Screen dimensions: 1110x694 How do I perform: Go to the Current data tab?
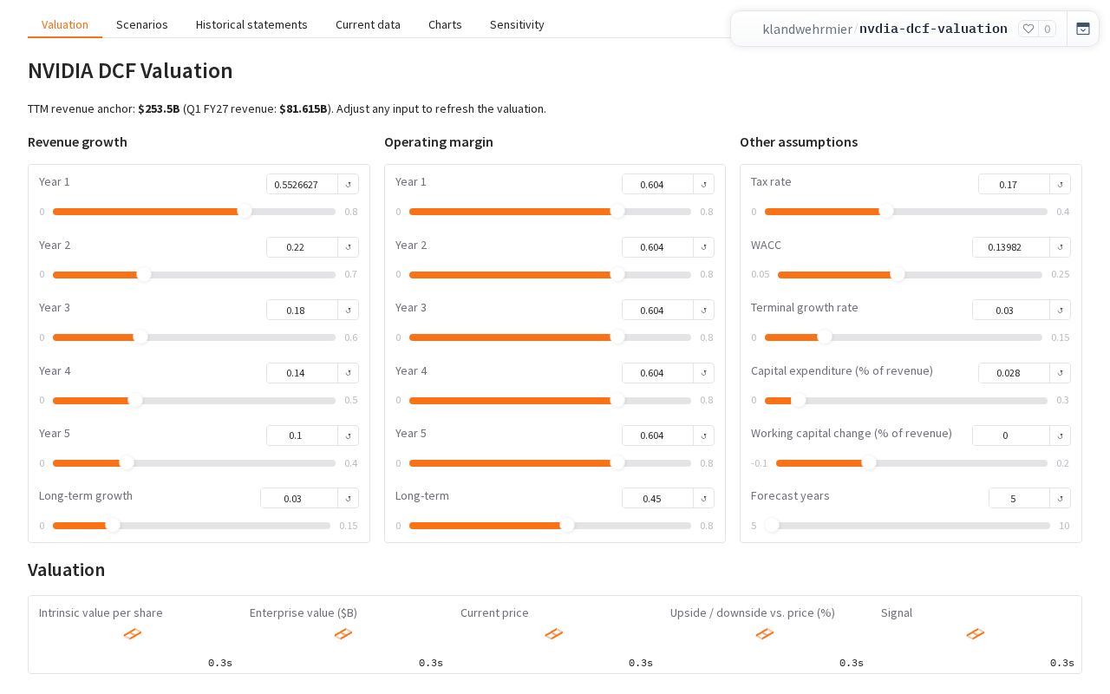tap(368, 24)
